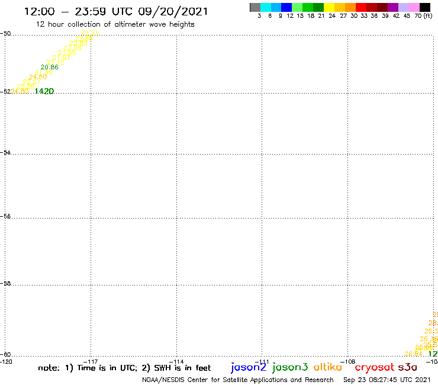Click the latitude label -58

(x=5, y=284)
